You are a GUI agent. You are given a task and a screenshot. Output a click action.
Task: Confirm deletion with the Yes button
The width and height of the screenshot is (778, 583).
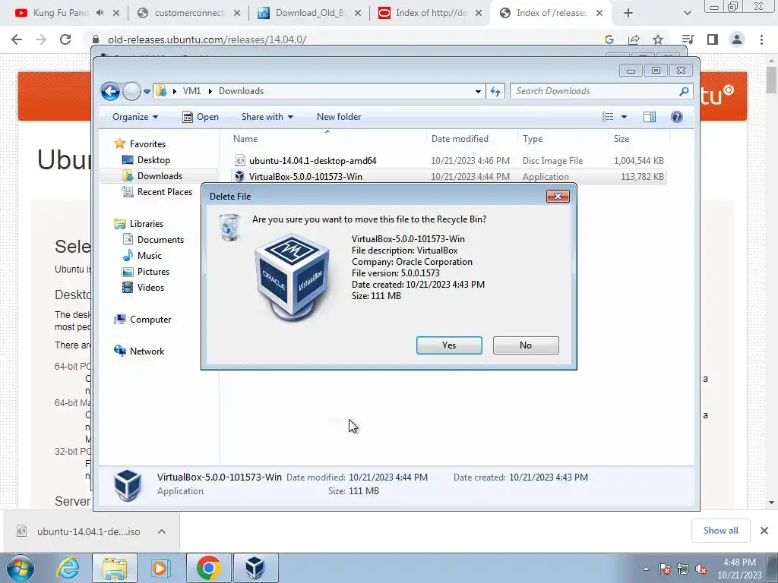point(449,345)
